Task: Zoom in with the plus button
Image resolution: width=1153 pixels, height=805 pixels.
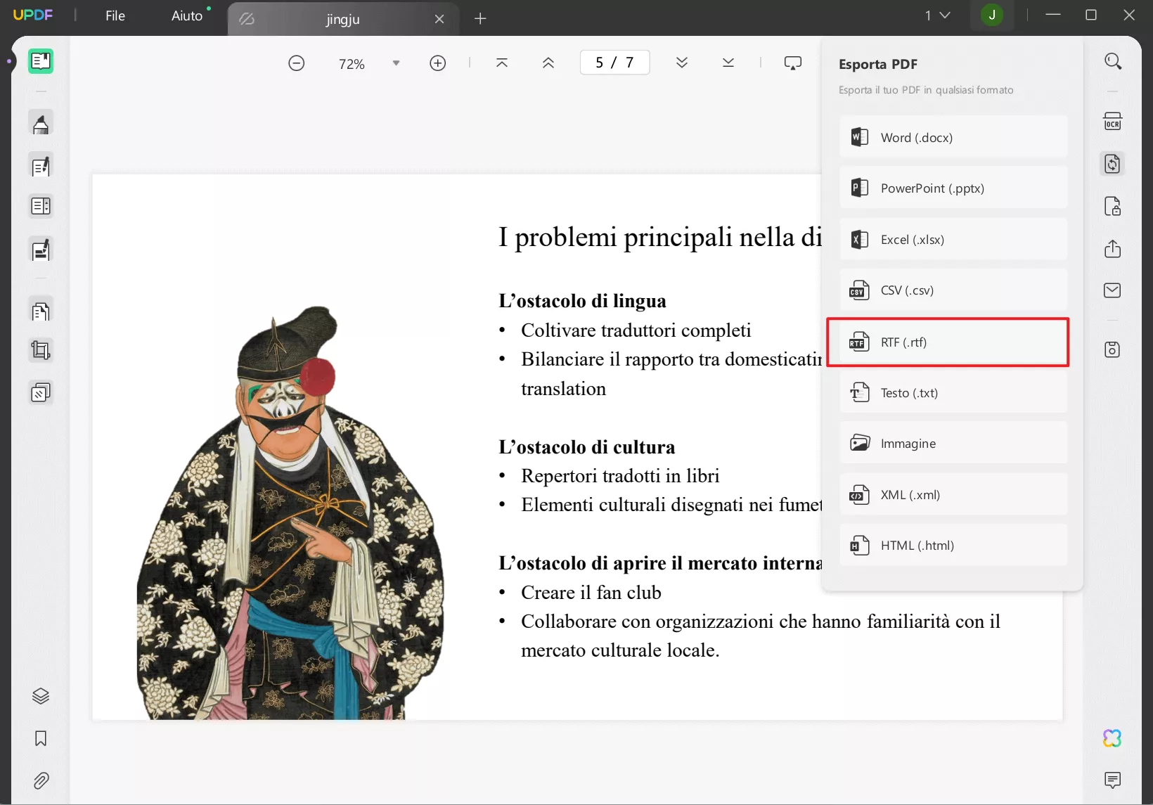Action: click(x=438, y=63)
